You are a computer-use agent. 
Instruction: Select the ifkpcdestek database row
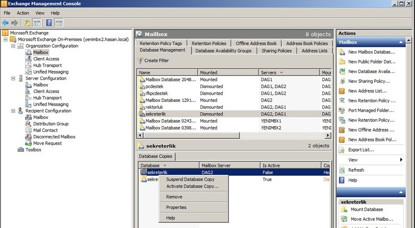pos(234,93)
